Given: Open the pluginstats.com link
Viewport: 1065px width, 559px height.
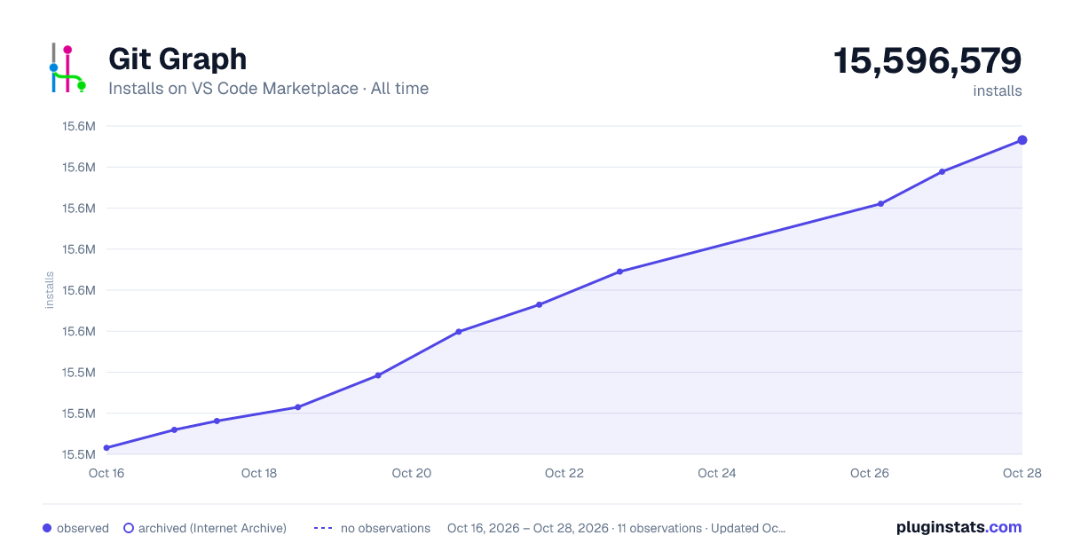Looking at the screenshot, I should pyautogui.click(x=958, y=527).
